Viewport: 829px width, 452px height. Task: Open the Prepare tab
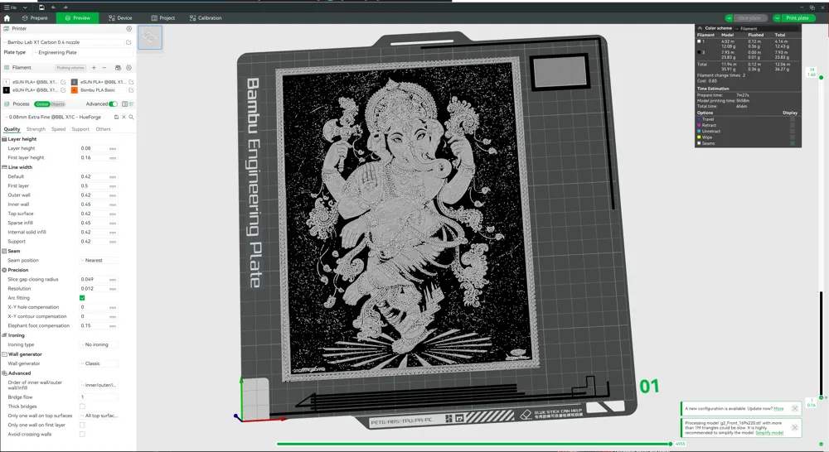click(35, 18)
